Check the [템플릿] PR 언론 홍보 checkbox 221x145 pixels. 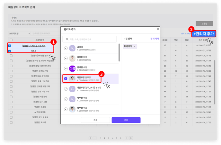point(11,56)
